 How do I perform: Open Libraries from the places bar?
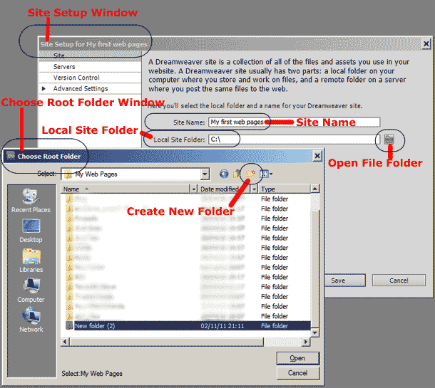[31, 261]
